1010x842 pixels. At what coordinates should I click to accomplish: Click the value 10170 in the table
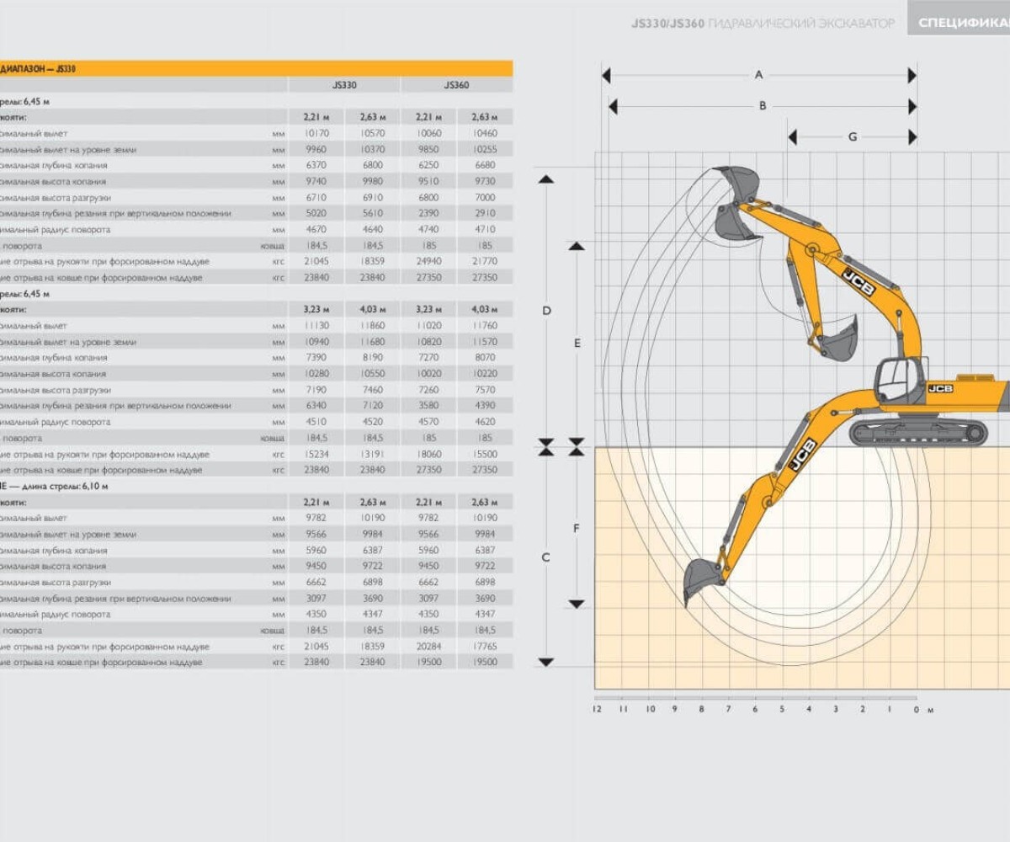(x=316, y=133)
